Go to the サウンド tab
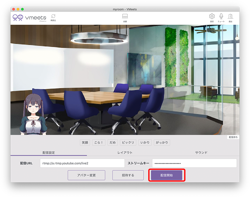 tap(201, 153)
